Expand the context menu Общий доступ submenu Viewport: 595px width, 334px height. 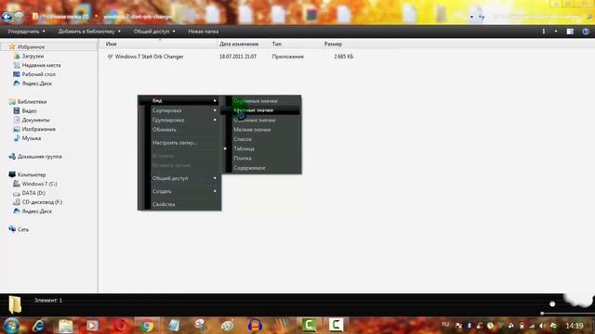[x=179, y=178]
